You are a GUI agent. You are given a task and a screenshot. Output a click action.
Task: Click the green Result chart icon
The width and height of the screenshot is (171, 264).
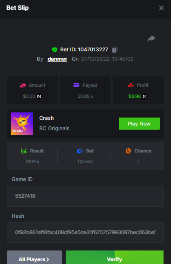coord(24,151)
